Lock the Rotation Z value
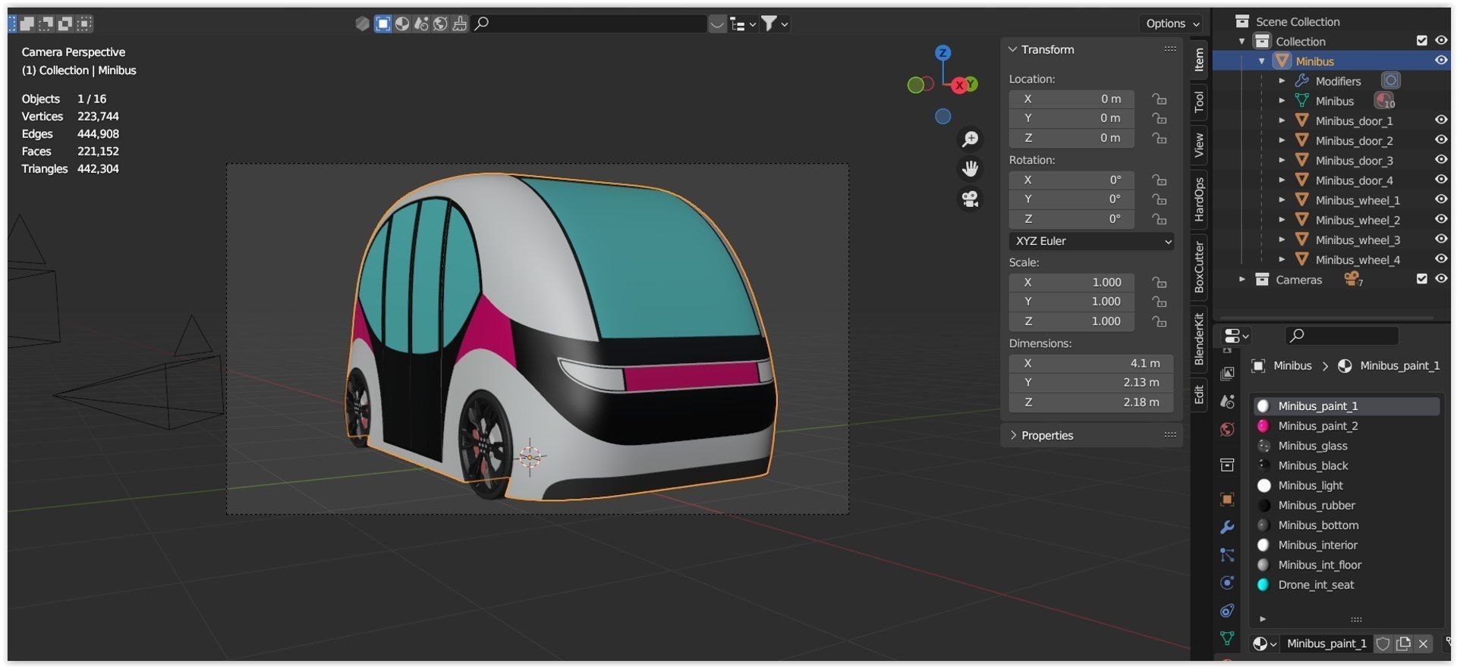Screen dimensions: 1457x667 point(1159,219)
